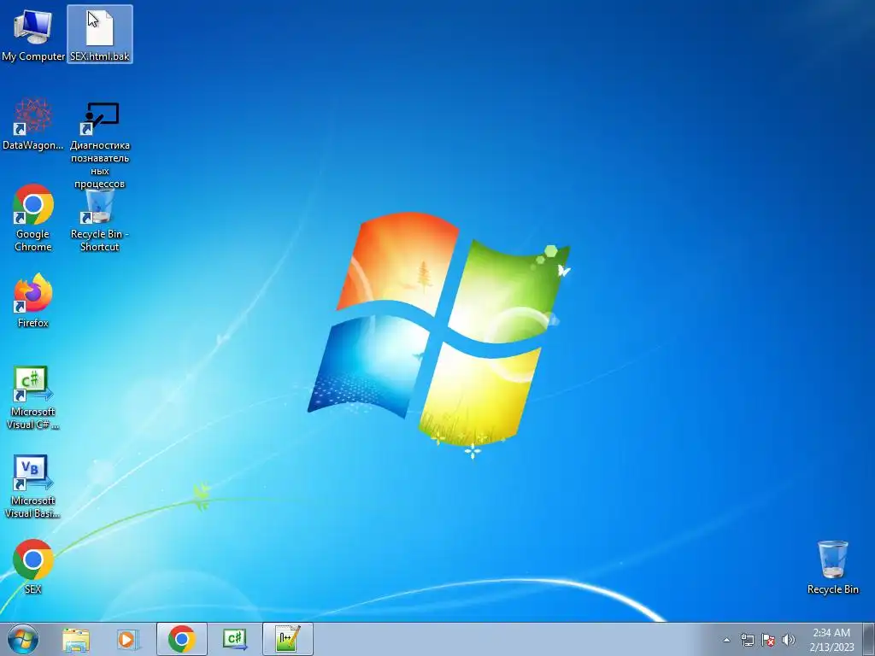This screenshot has height=656, width=875.
Task: Select the My Computer desktop icon
Action: tap(33, 34)
